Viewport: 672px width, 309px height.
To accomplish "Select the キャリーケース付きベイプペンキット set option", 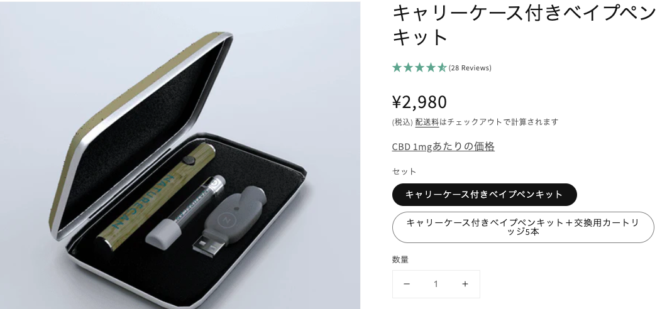I will pos(484,195).
